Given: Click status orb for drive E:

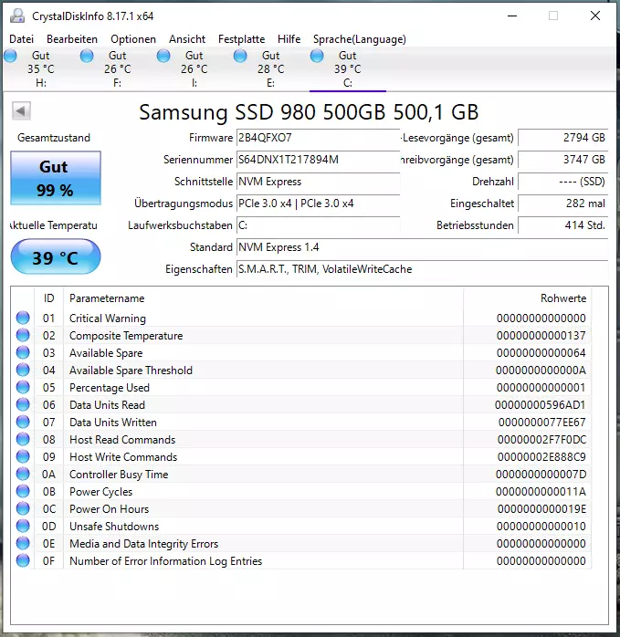Looking at the screenshot, I should point(240,56).
